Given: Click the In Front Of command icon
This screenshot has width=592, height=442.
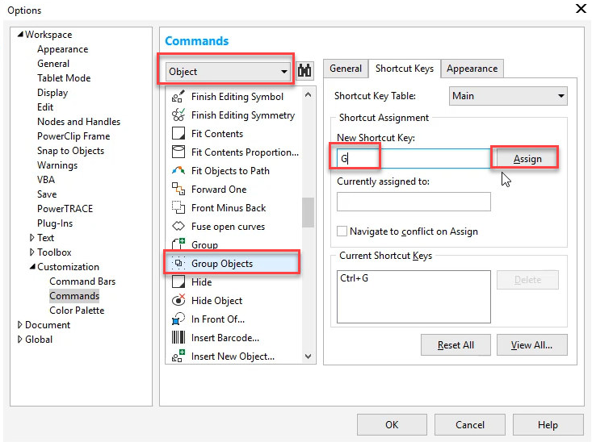Looking at the screenshot, I should click(178, 319).
